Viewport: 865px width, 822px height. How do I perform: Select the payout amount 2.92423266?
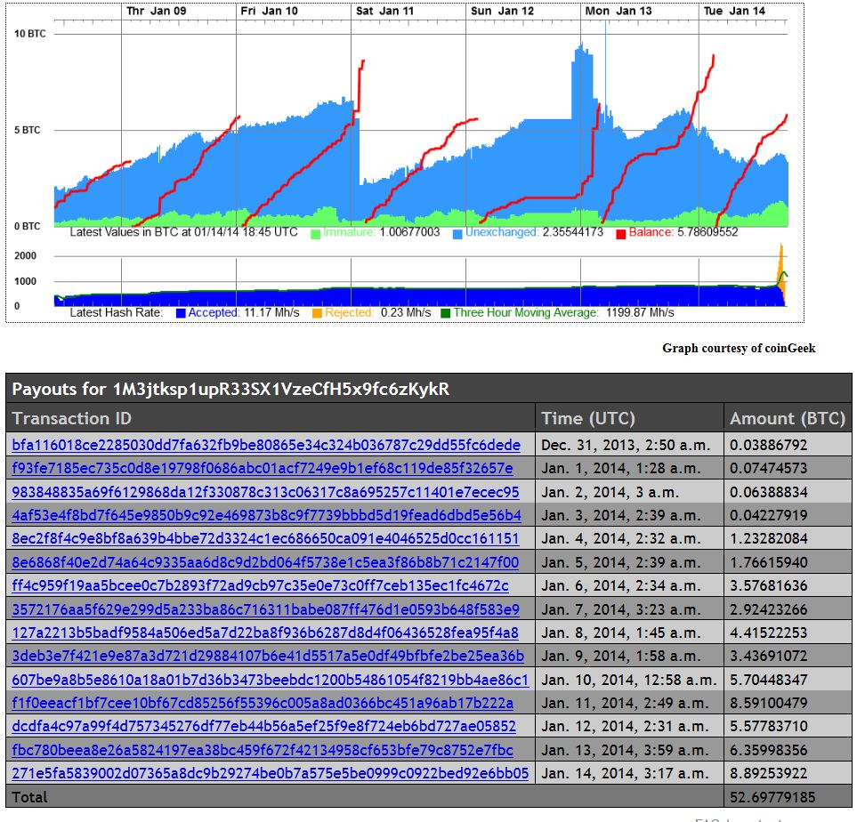[769, 609]
